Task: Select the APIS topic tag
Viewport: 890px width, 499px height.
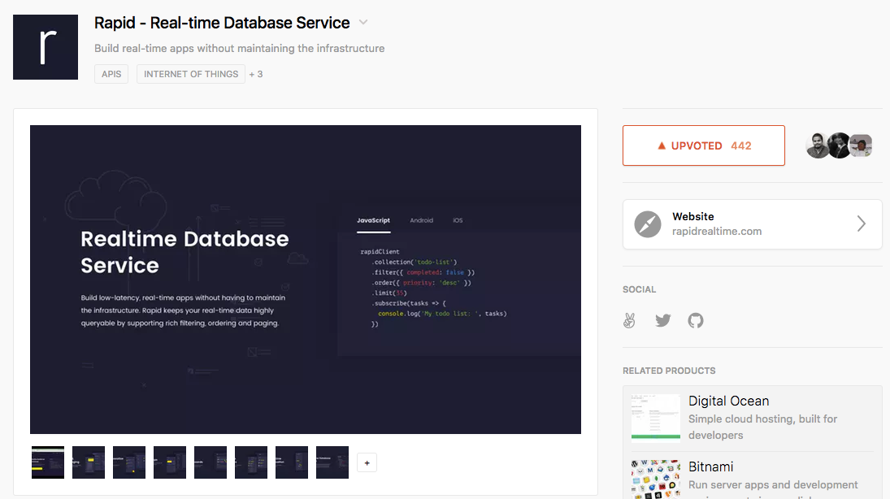Action: pos(111,73)
